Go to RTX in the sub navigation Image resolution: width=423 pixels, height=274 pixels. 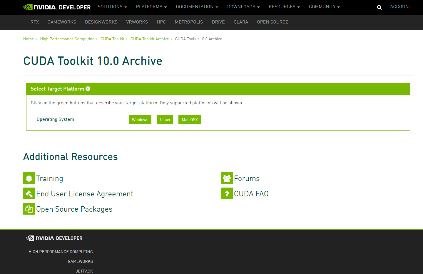point(35,22)
